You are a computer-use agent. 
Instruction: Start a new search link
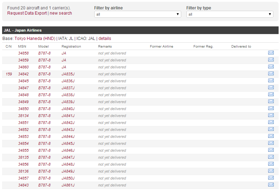pyautogui.click(x=61, y=13)
